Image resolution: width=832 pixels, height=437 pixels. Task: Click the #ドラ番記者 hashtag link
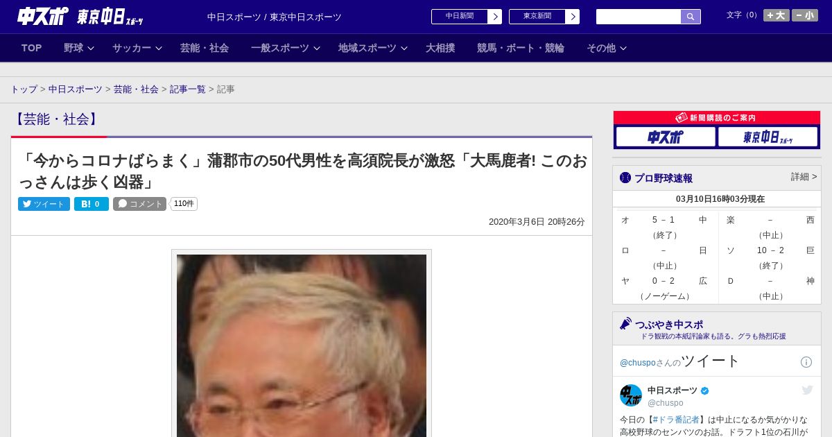click(676, 420)
